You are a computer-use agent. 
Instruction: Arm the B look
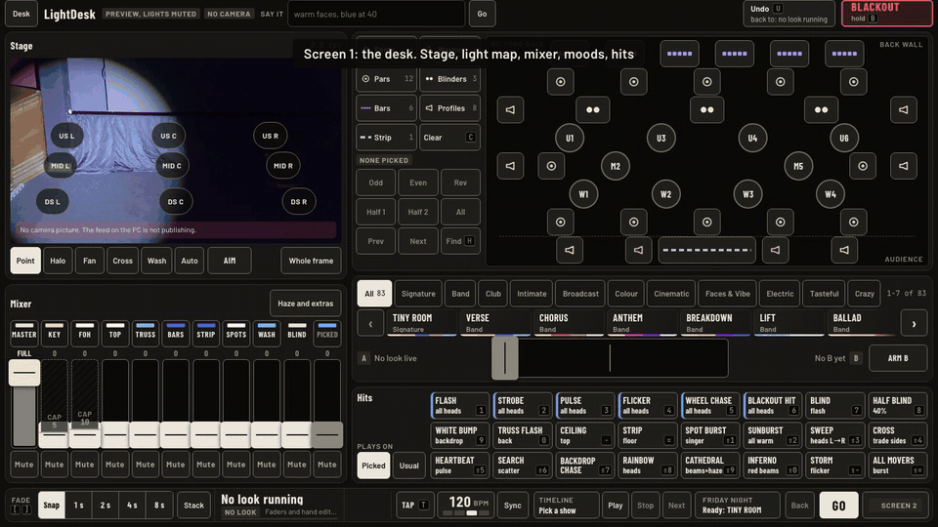[897, 358]
